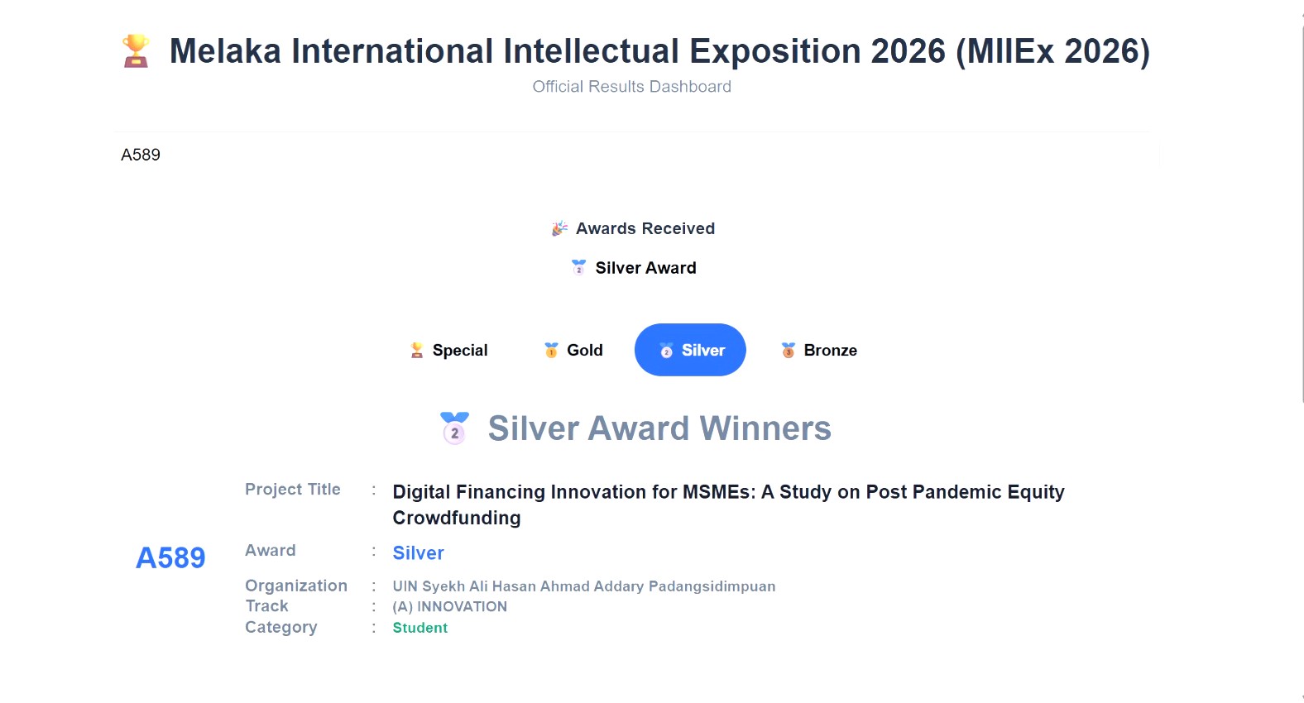Viewport: 1304px width, 703px height.
Task: Click the Special tab trophy icon
Action: (x=417, y=351)
